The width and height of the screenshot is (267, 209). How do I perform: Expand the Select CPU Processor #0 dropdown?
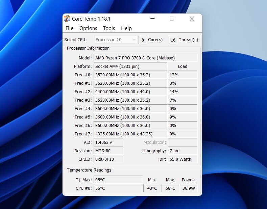click(x=116, y=40)
